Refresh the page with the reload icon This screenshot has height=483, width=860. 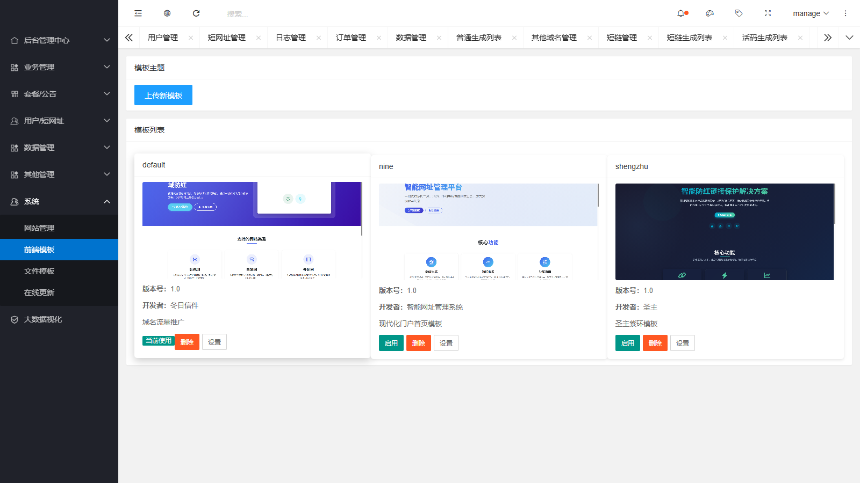coord(196,13)
